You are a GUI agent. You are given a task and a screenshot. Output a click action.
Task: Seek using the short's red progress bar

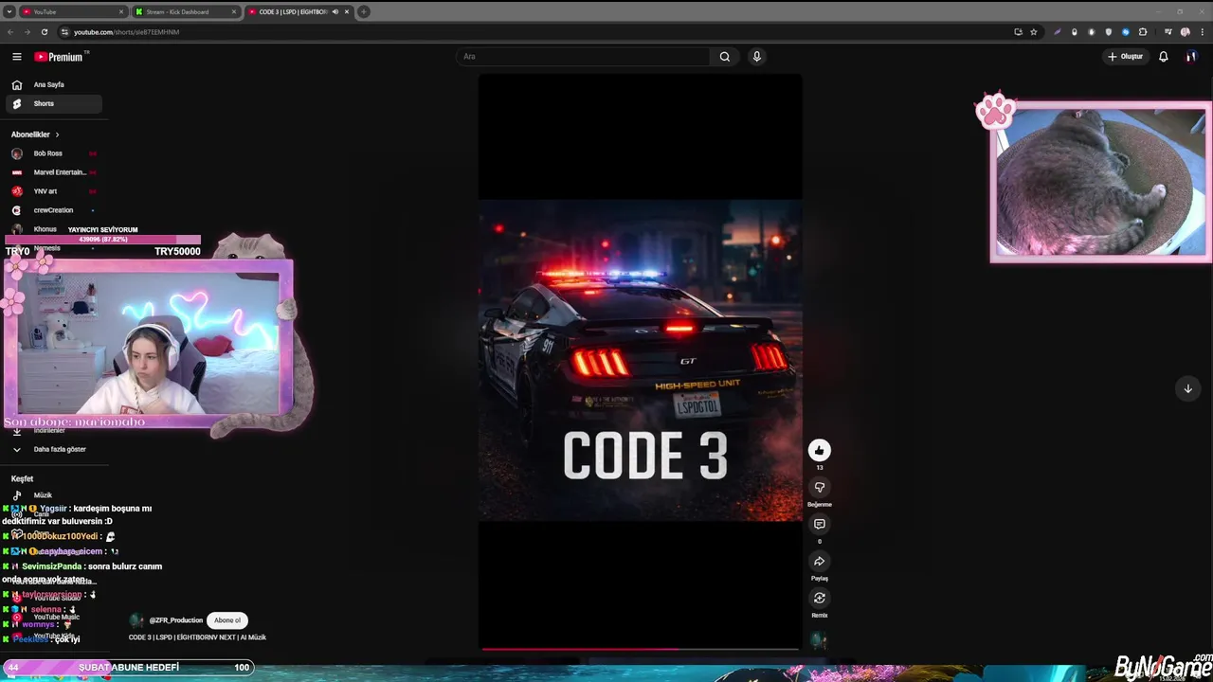[x=641, y=650]
